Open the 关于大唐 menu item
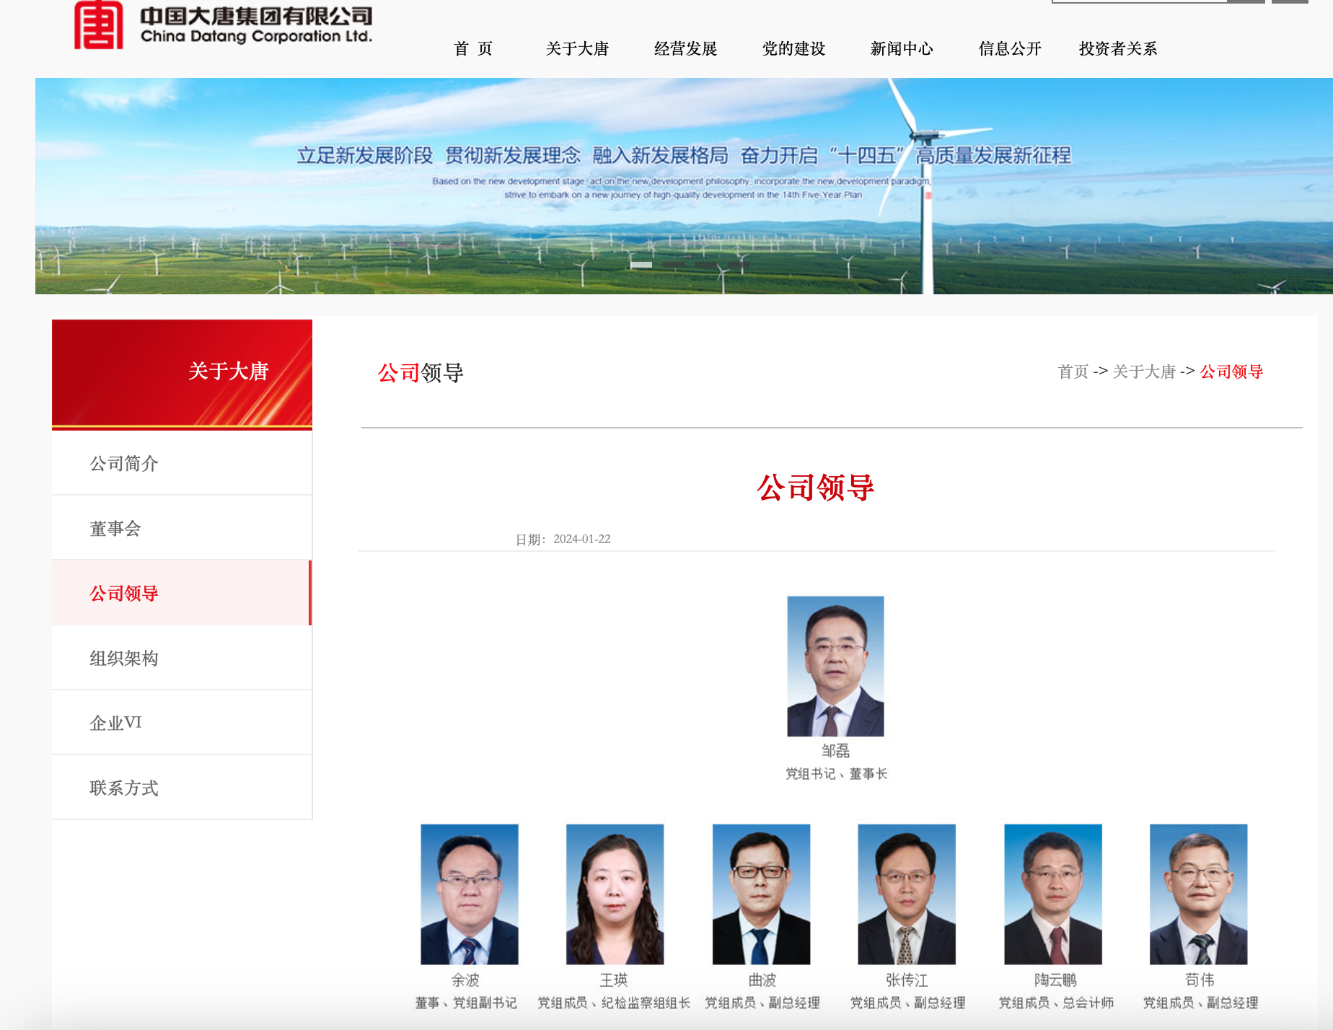Screen dimensions: 1333x1030 [577, 48]
